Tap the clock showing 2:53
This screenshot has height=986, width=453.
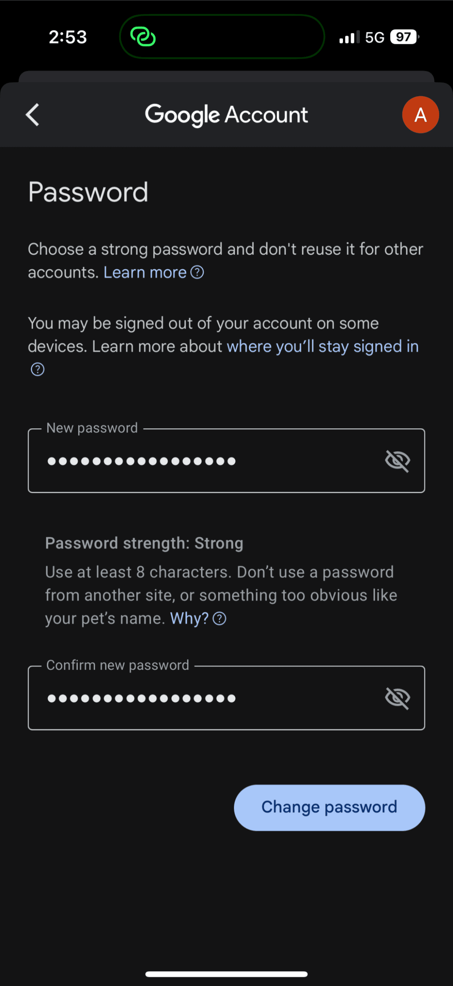pyautogui.click(x=68, y=37)
